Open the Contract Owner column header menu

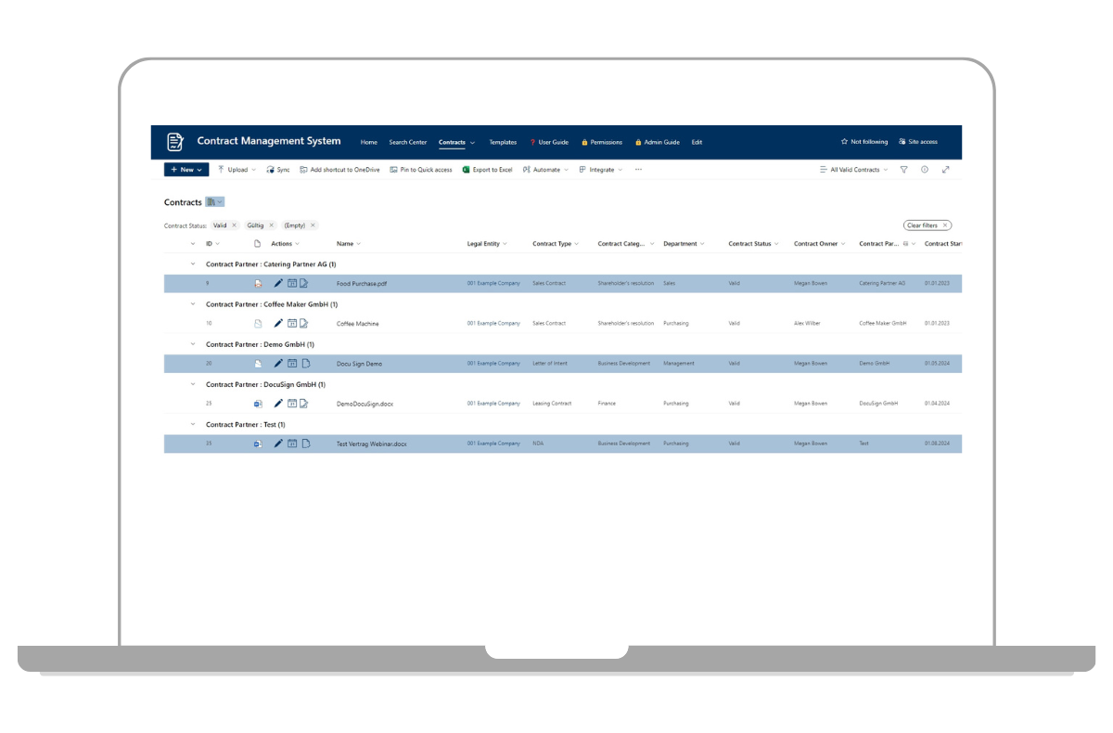coord(820,244)
